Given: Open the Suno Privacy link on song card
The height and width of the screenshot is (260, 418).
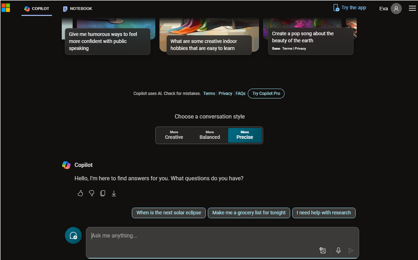Looking at the screenshot, I should tap(300, 48).
